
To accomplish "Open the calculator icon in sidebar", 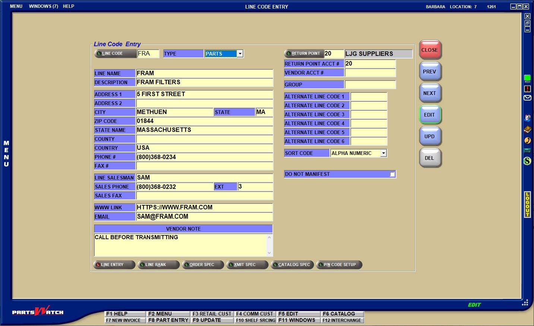I will click(527, 151).
